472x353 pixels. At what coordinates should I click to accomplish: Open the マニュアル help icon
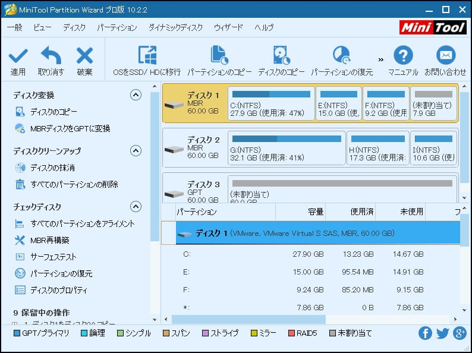click(403, 55)
